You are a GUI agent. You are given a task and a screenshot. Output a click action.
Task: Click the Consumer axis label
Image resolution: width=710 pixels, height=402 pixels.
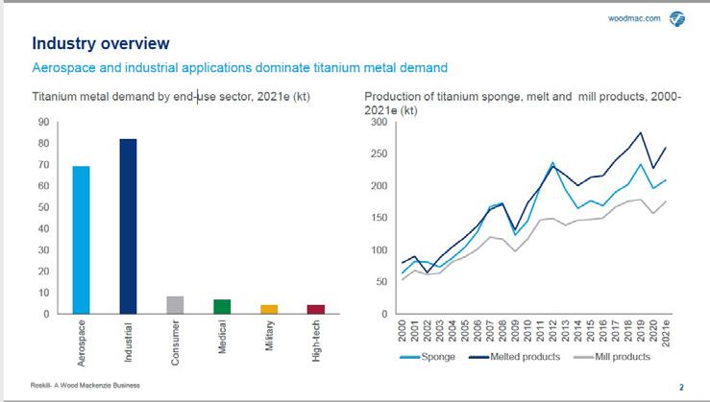(175, 343)
